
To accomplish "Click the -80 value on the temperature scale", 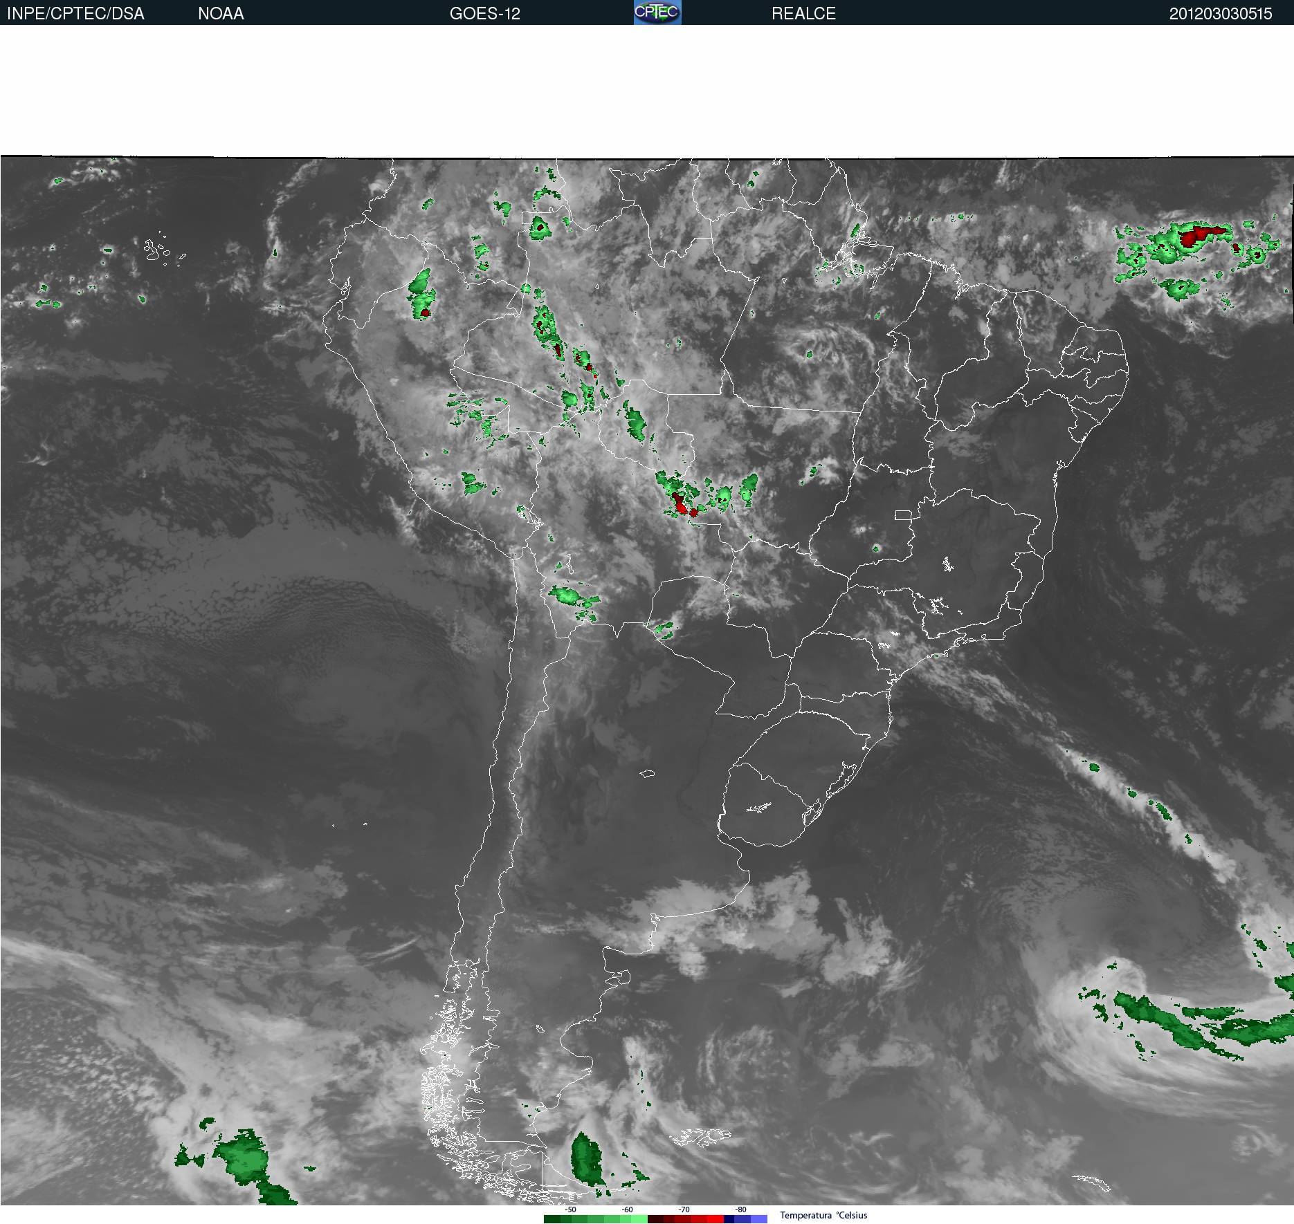I will [x=741, y=1209].
